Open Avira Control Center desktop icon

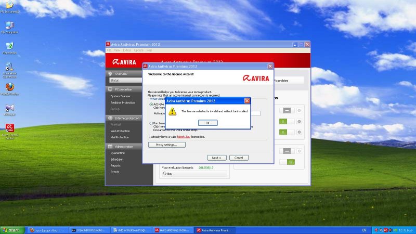pyautogui.click(x=9, y=132)
